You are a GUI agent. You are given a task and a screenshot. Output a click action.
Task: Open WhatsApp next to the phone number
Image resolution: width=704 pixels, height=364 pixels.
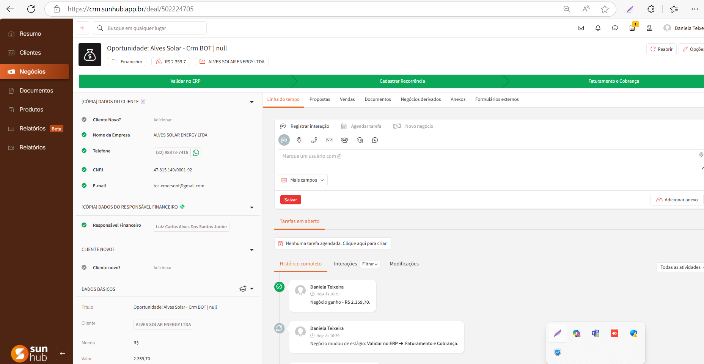196,153
